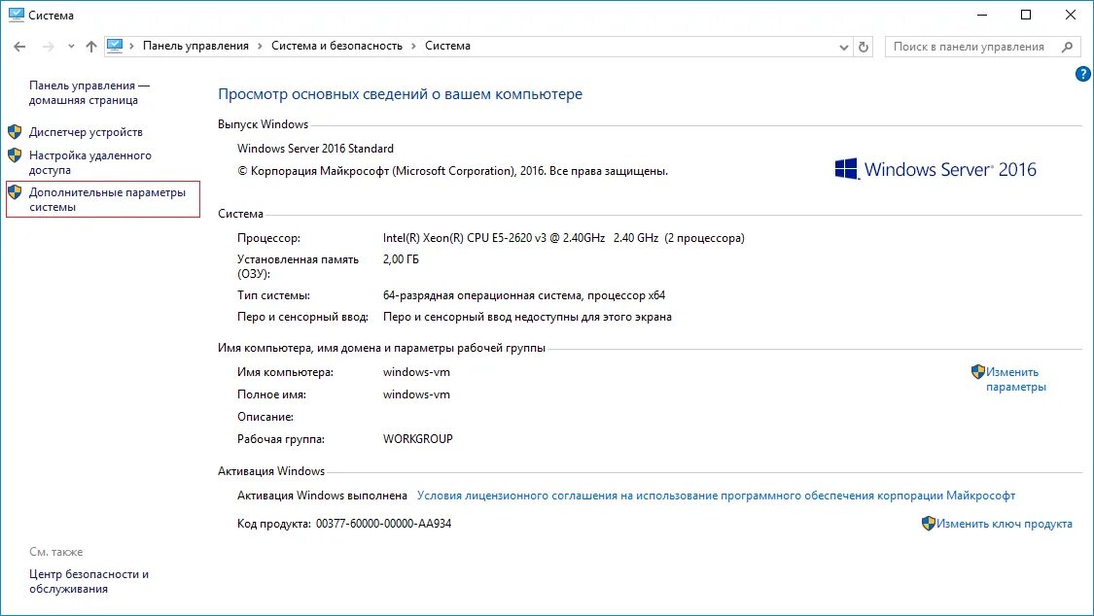This screenshot has height=616, width=1094.
Task: Click 'Система' breadcrumb in address bar
Action: (x=447, y=46)
